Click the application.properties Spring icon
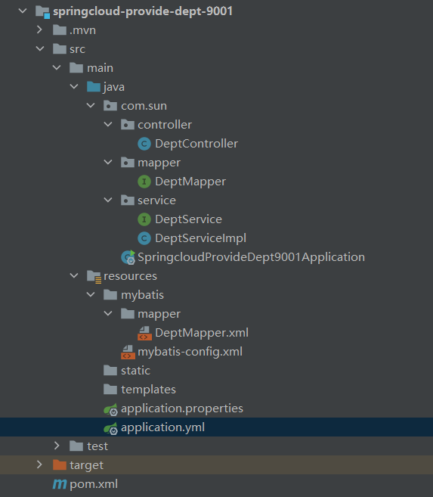433x497 pixels. coord(111,409)
